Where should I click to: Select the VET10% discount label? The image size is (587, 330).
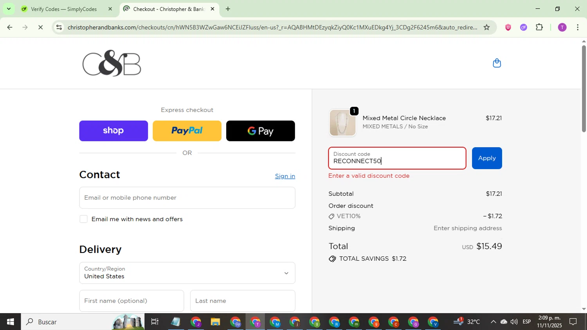pos(349,216)
